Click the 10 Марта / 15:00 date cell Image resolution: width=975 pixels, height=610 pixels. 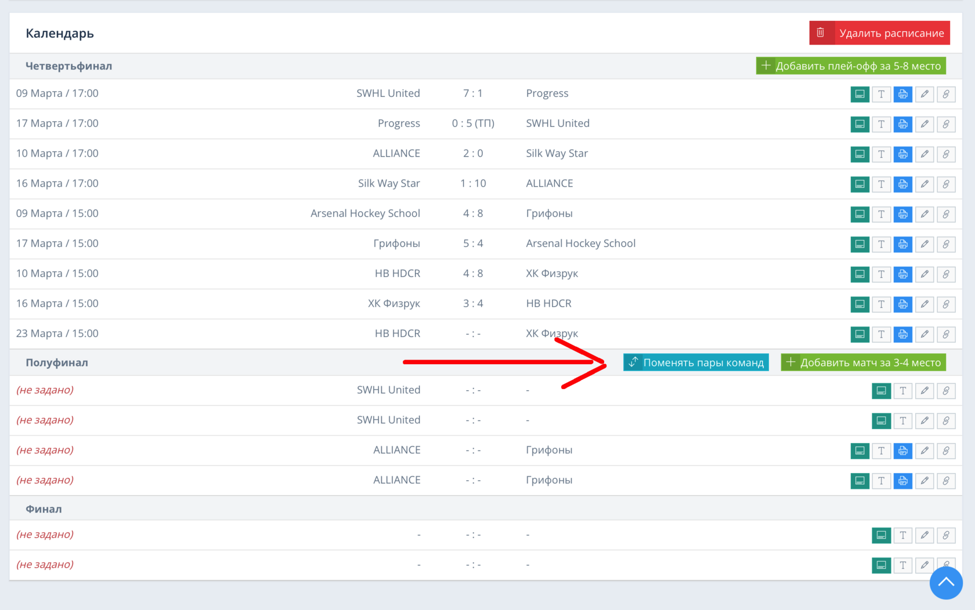pos(57,274)
